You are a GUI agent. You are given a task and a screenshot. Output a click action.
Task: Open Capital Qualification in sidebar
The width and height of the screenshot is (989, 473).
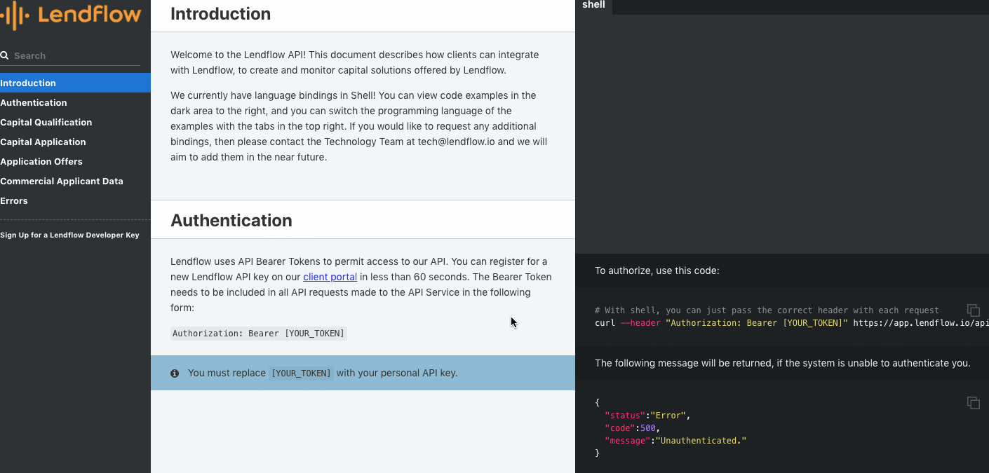tap(75, 122)
